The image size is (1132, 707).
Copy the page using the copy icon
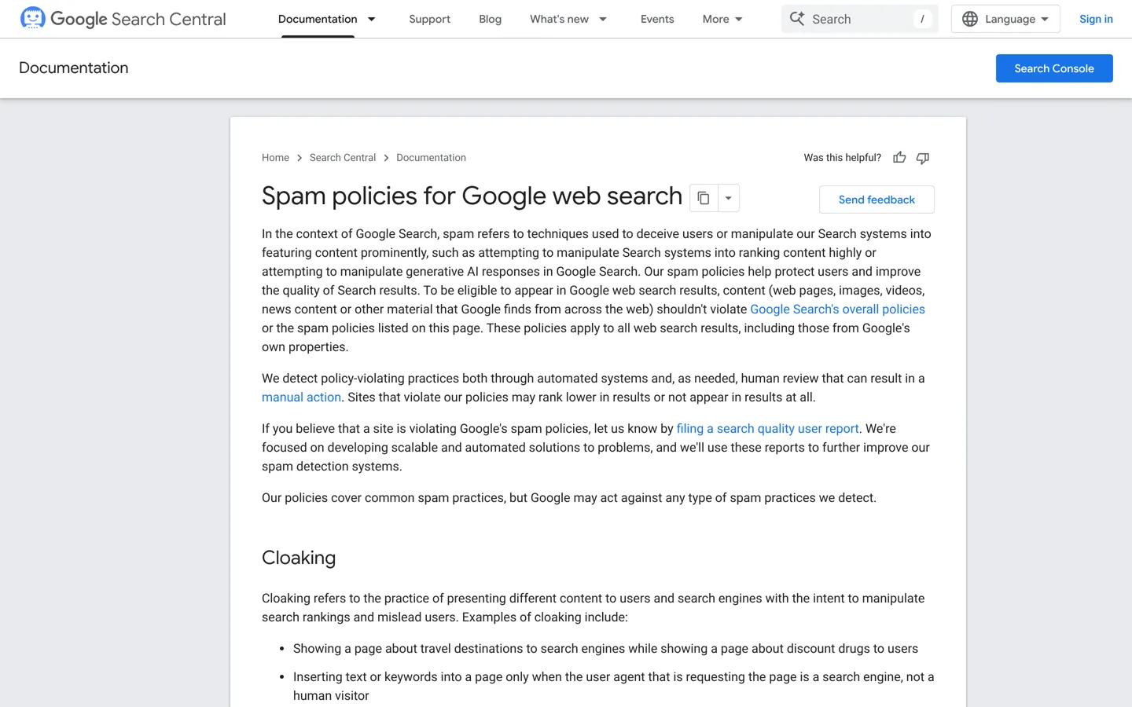tap(704, 198)
